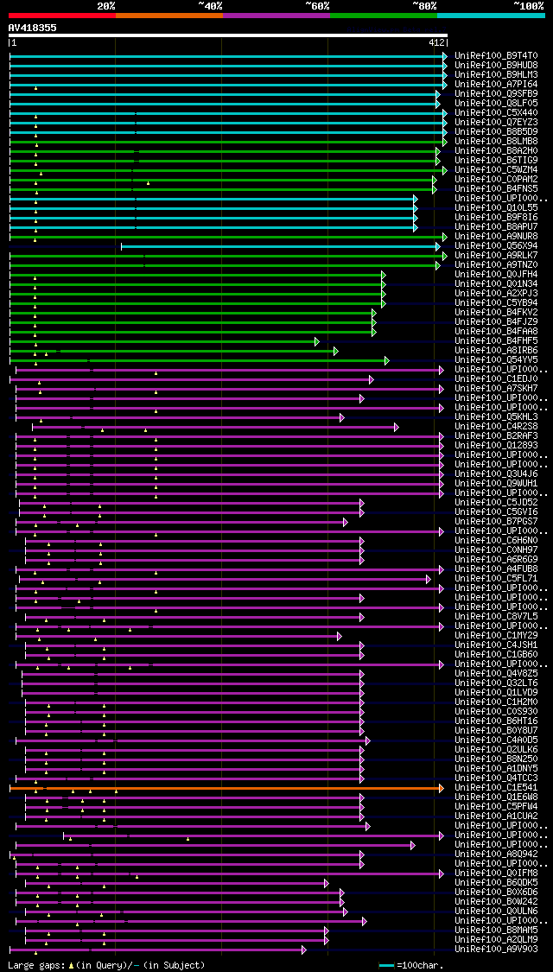The height and width of the screenshot is (972, 553).
Task: Select the UniRef100_B6QDK5 label
Action: tap(496, 882)
